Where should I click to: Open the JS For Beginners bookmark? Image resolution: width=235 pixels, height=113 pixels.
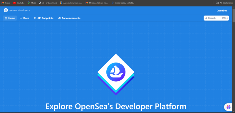click(x=48, y=3)
